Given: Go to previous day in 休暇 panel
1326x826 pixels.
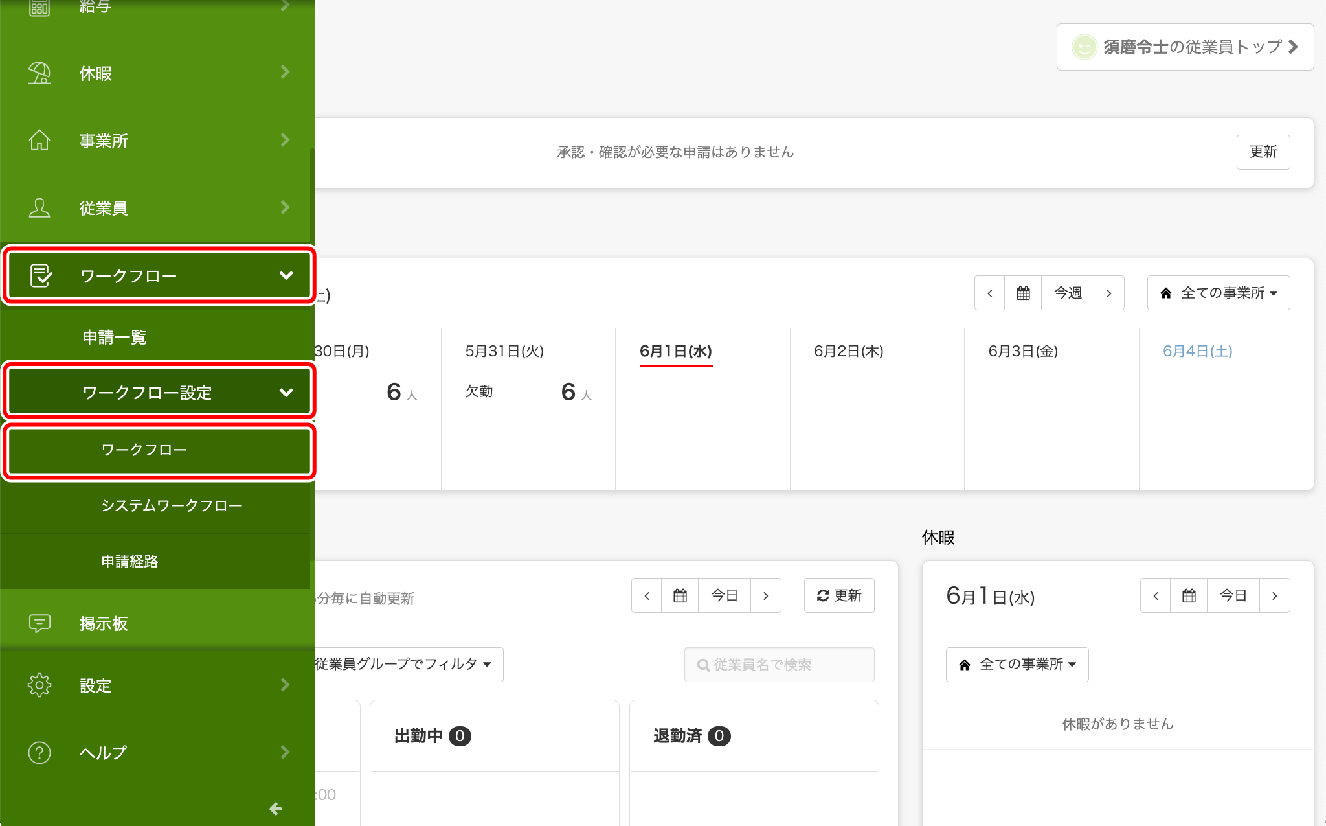Looking at the screenshot, I should 1156,595.
